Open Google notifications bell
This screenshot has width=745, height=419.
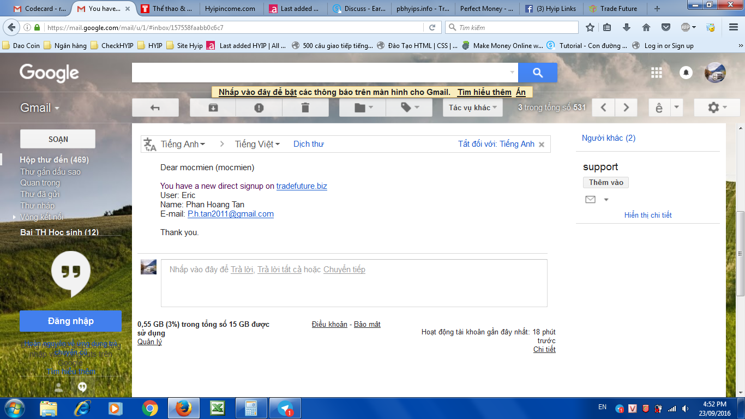(686, 73)
